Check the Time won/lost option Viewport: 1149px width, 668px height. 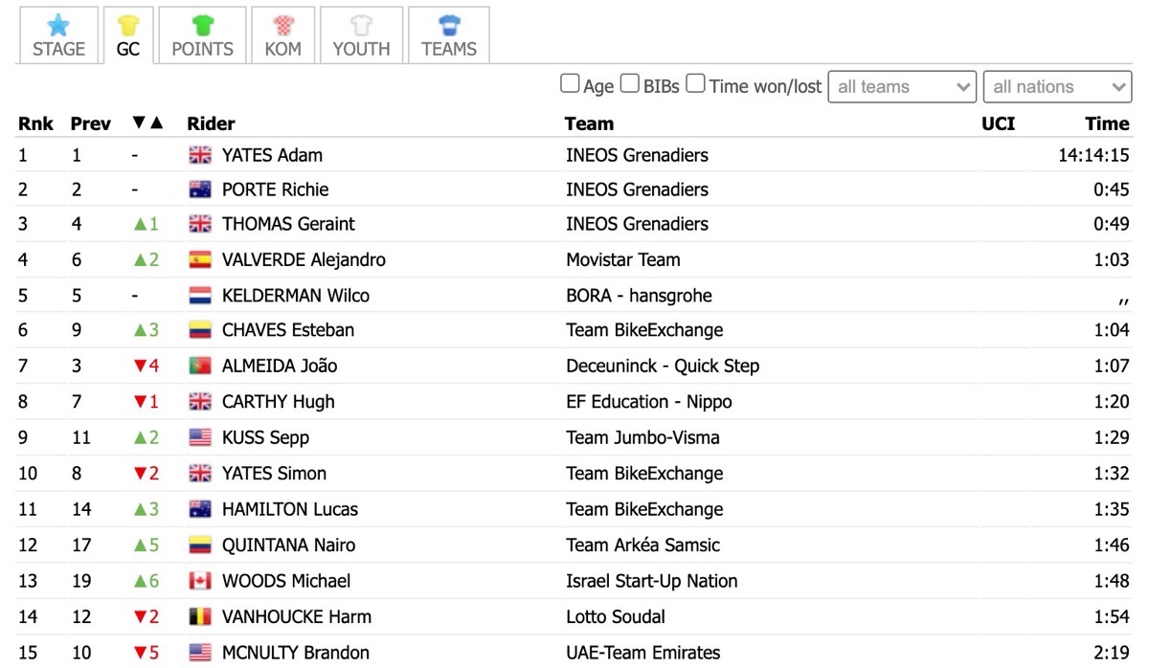[x=696, y=84]
